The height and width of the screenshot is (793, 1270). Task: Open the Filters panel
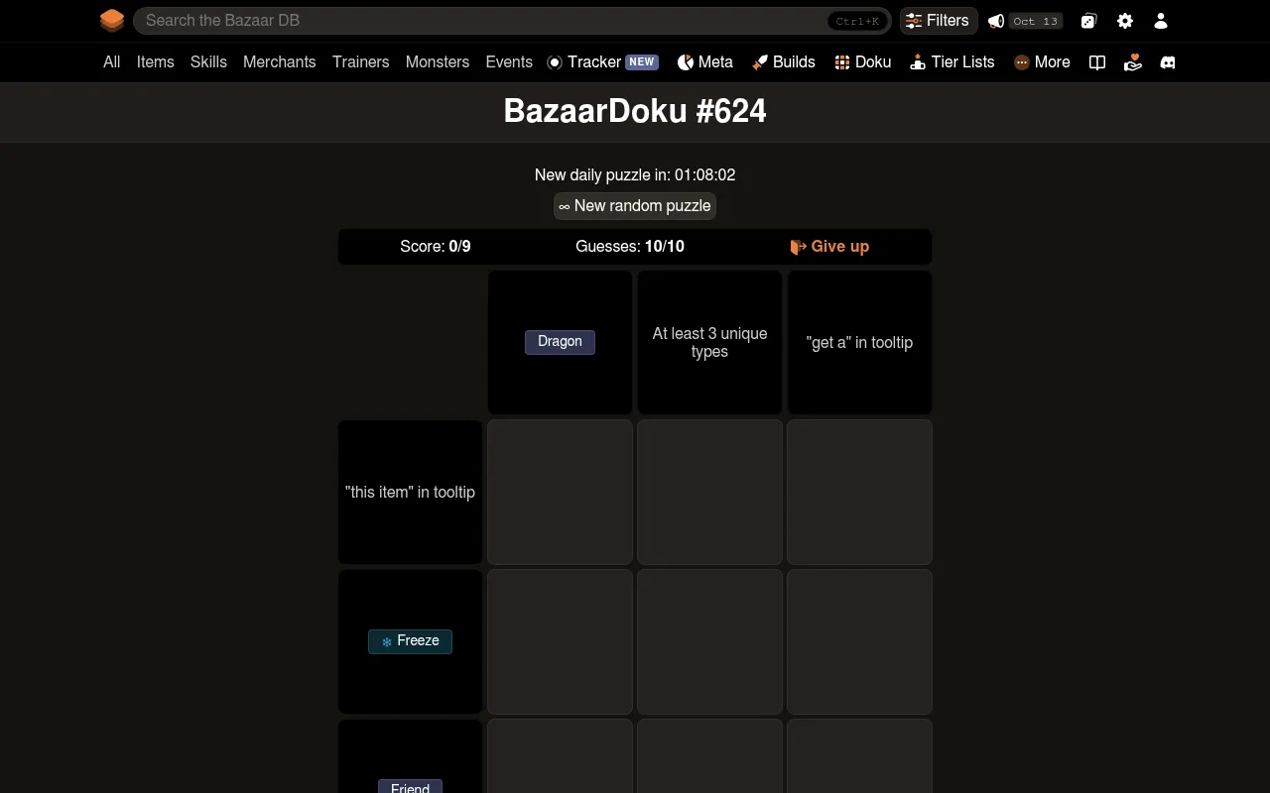coord(938,21)
